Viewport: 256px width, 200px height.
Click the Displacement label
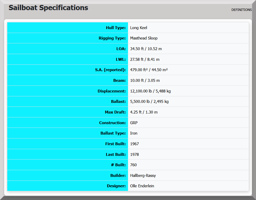(x=112, y=91)
